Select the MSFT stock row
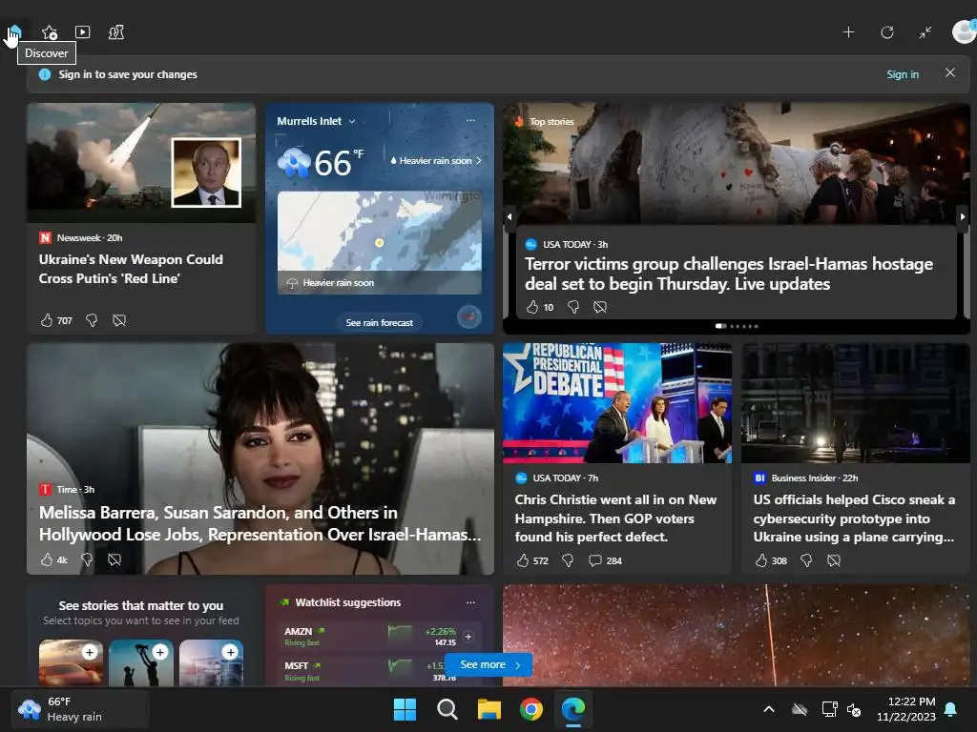Image resolution: width=977 pixels, height=732 pixels. click(x=380, y=671)
